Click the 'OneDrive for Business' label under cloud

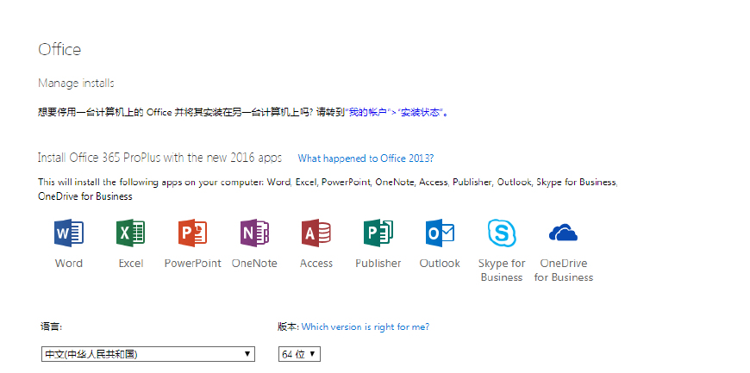[564, 270]
